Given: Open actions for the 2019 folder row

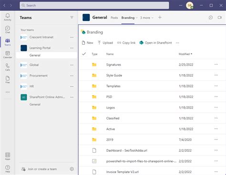Looking at the screenshot, I should (216, 139).
